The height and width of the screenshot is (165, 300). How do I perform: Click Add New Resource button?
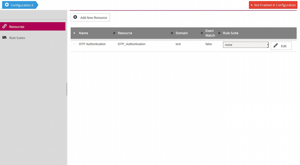[90, 18]
